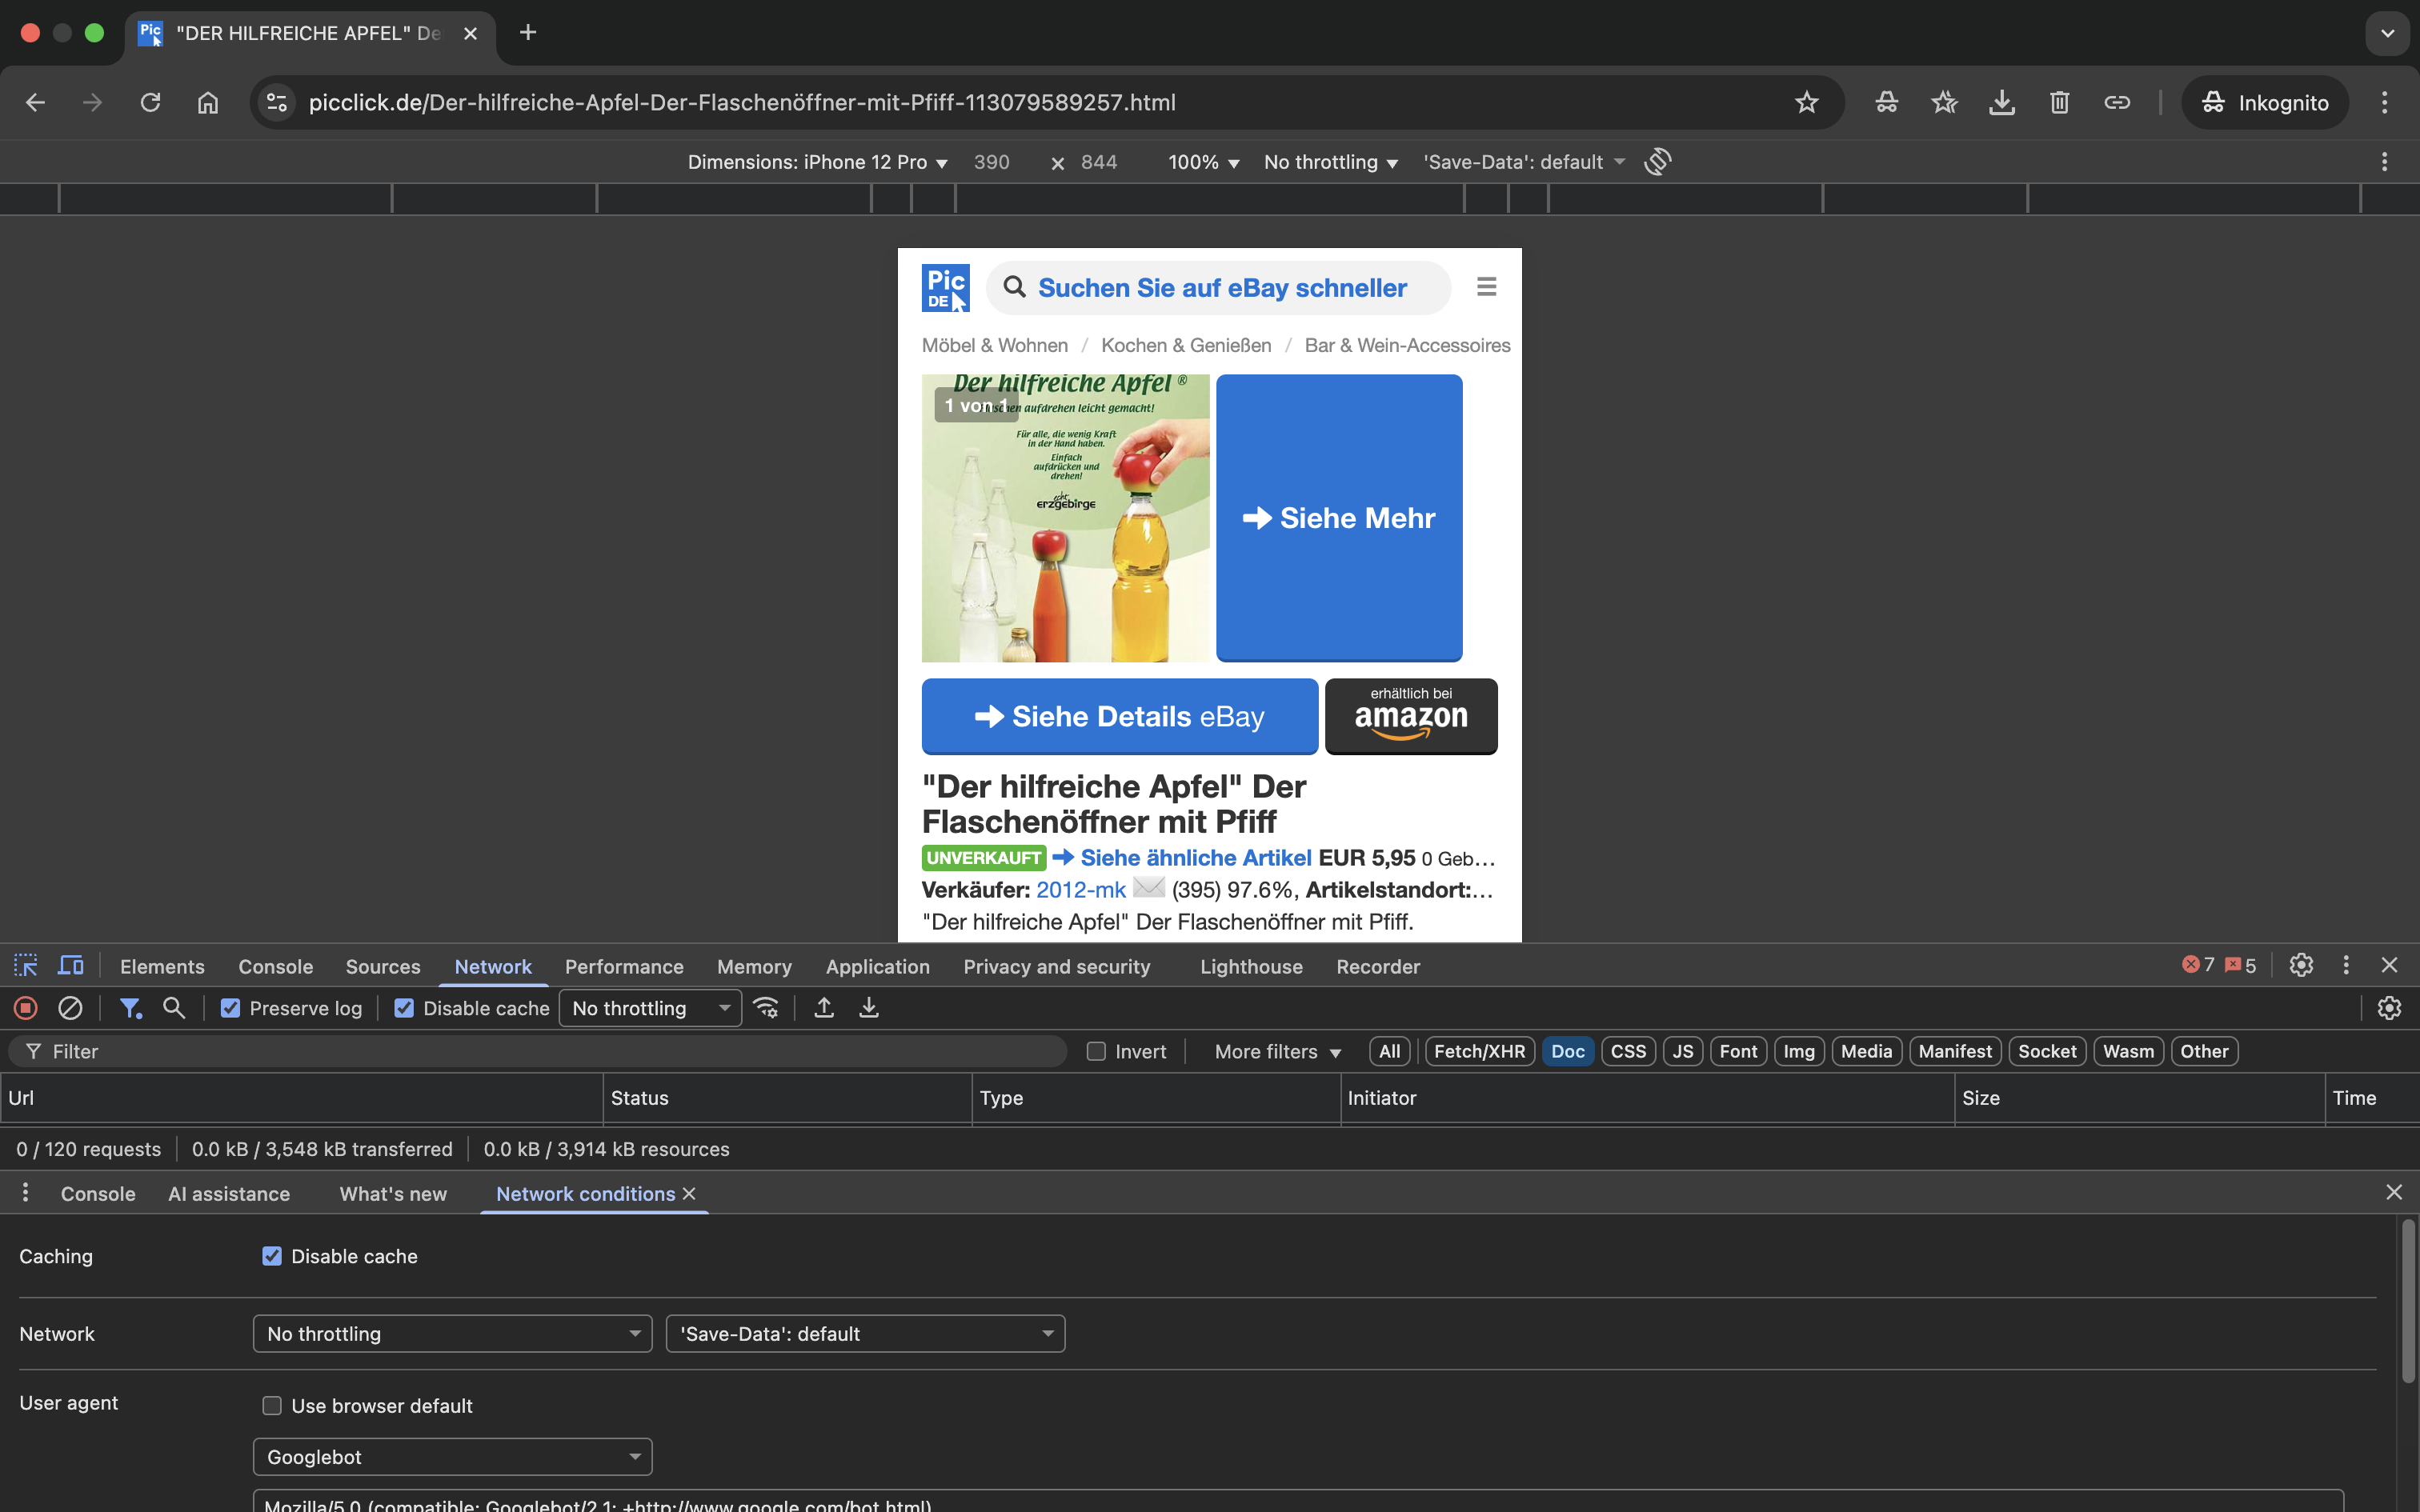The height and width of the screenshot is (1512, 2420).
Task: Clear the network log
Action: coord(69,1007)
